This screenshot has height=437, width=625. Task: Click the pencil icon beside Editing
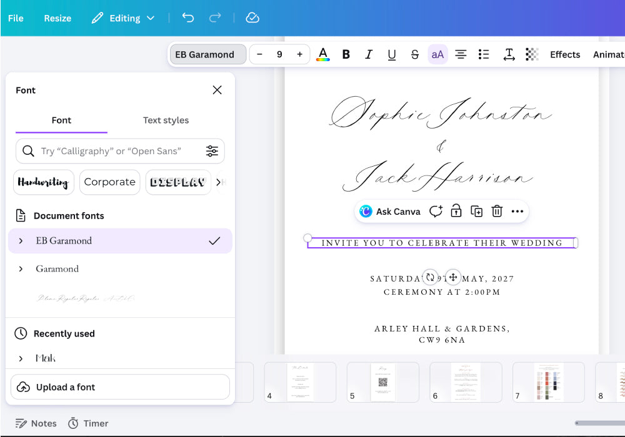click(x=97, y=18)
